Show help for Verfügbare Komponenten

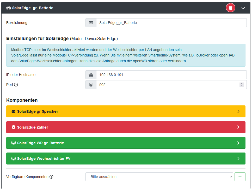[51, 177]
